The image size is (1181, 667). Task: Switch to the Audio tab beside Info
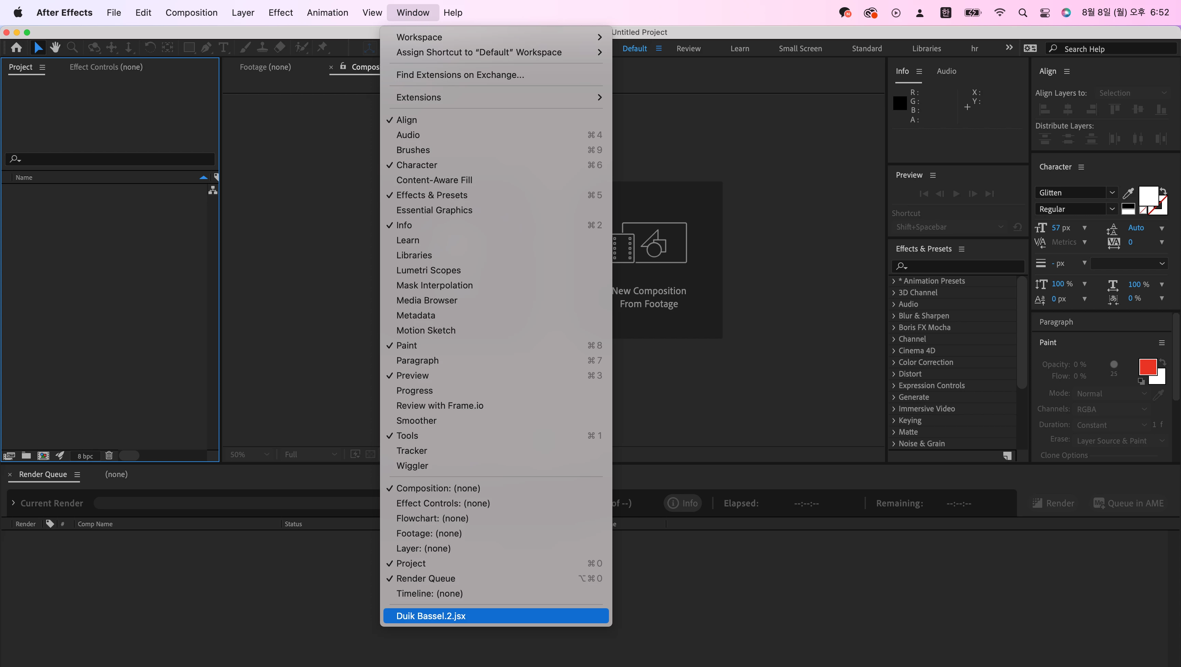point(946,71)
